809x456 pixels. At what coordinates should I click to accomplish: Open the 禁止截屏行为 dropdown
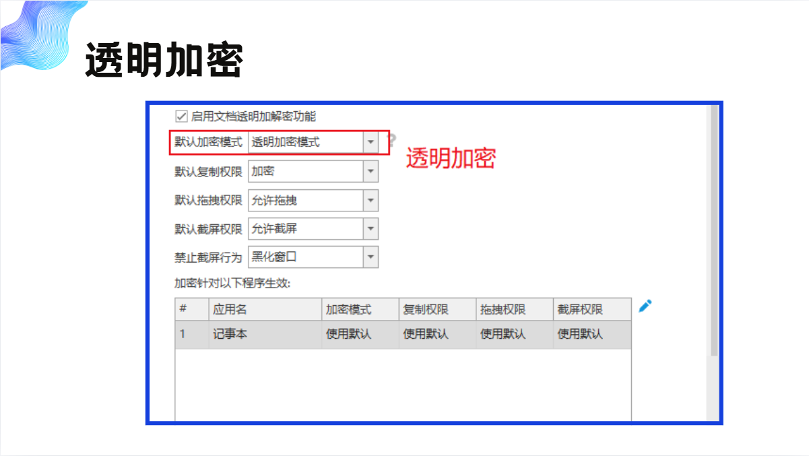tap(370, 257)
